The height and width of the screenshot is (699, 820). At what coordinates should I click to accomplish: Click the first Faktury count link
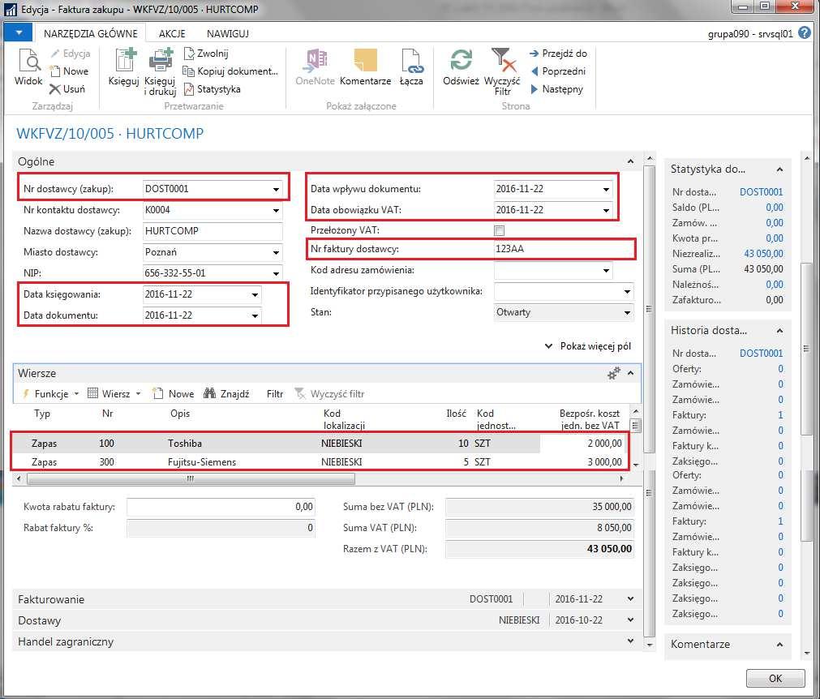780,415
